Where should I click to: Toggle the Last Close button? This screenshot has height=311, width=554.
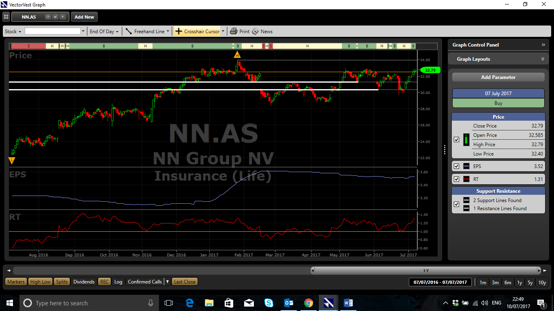tap(185, 282)
